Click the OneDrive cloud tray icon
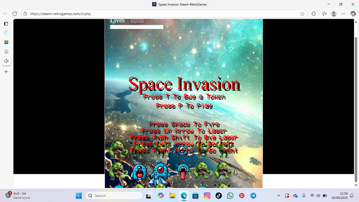 [x=296, y=196]
